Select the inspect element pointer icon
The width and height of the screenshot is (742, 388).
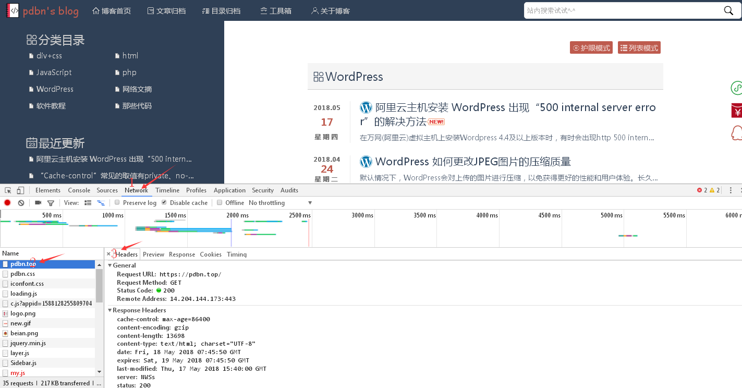pos(8,190)
